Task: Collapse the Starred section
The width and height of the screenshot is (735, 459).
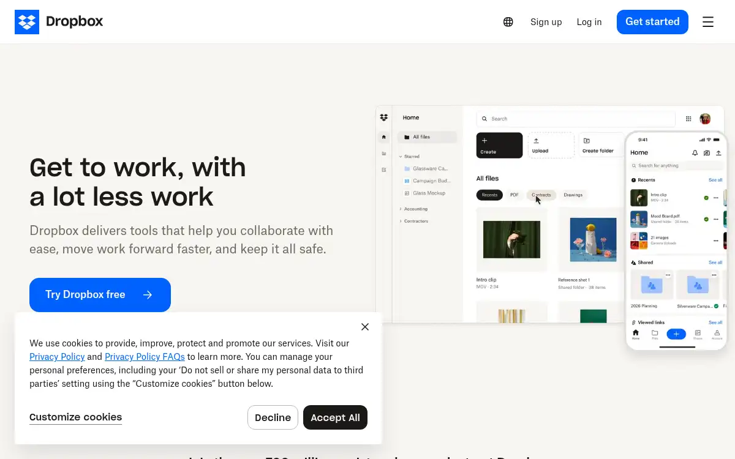Action: [x=401, y=157]
